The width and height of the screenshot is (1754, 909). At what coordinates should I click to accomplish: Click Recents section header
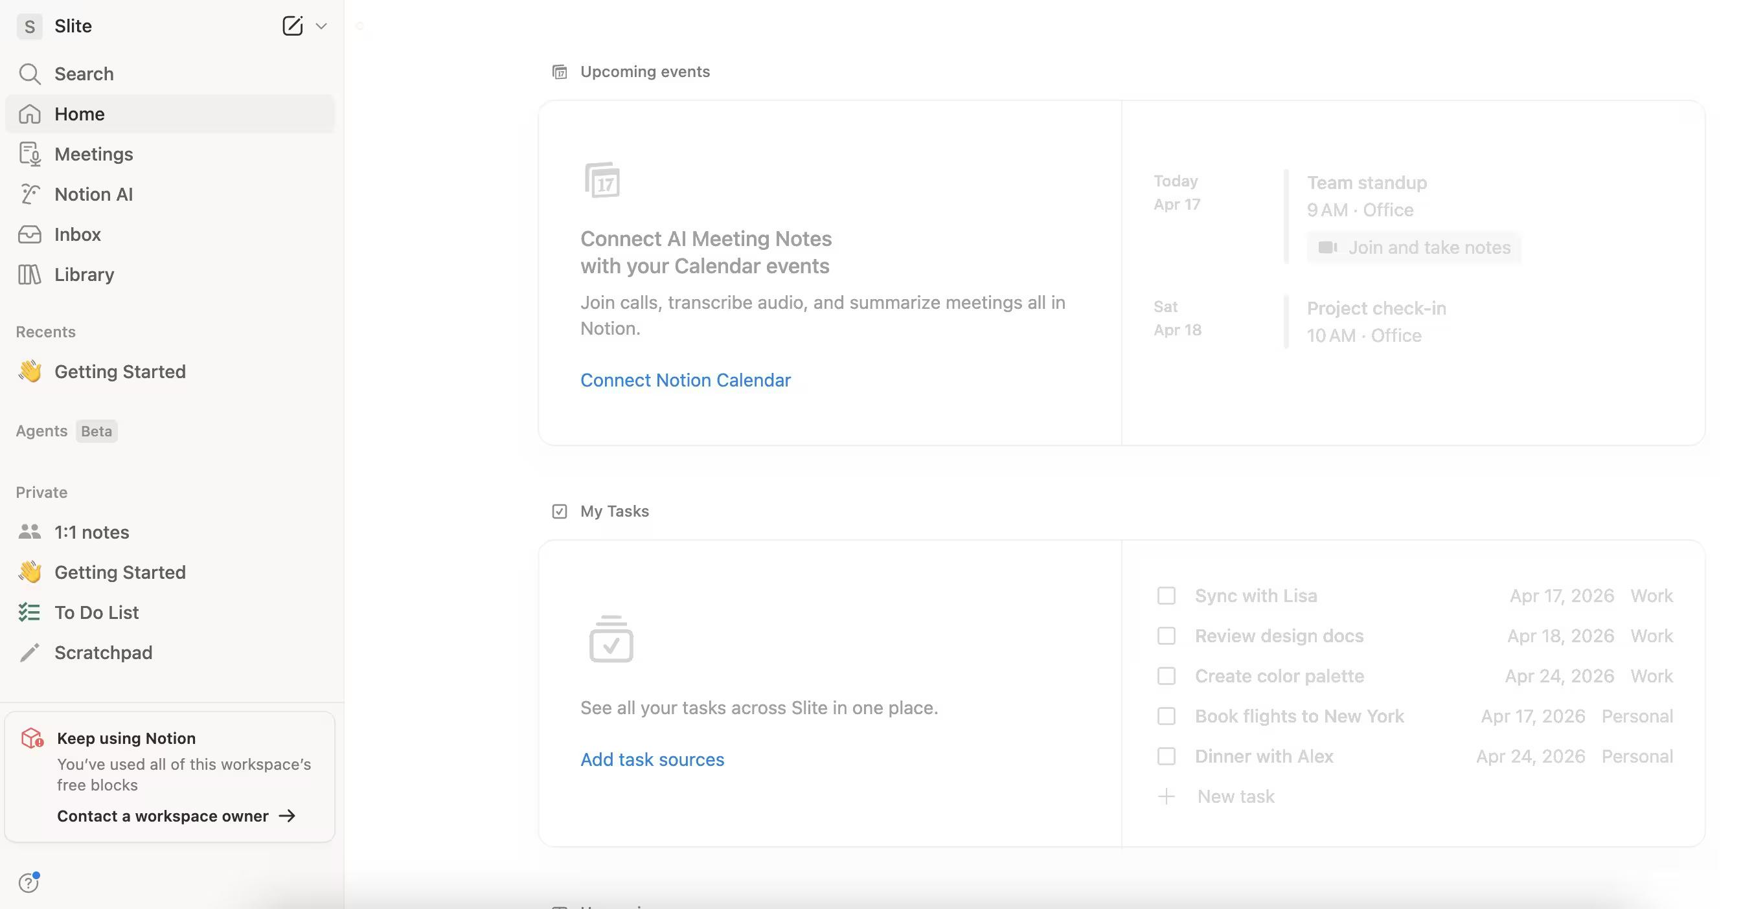pyautogui.click(x=45, y=331)
